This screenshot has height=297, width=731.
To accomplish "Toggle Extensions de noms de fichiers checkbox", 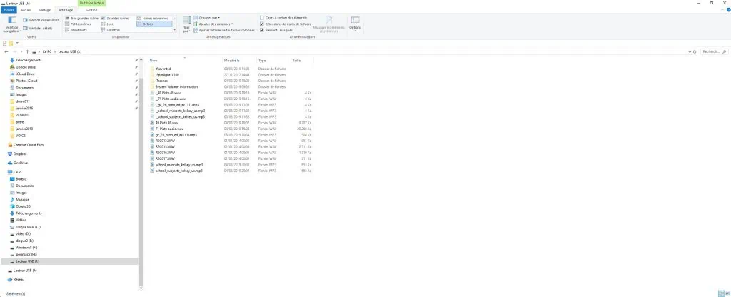I will click(x=263, y=24).
